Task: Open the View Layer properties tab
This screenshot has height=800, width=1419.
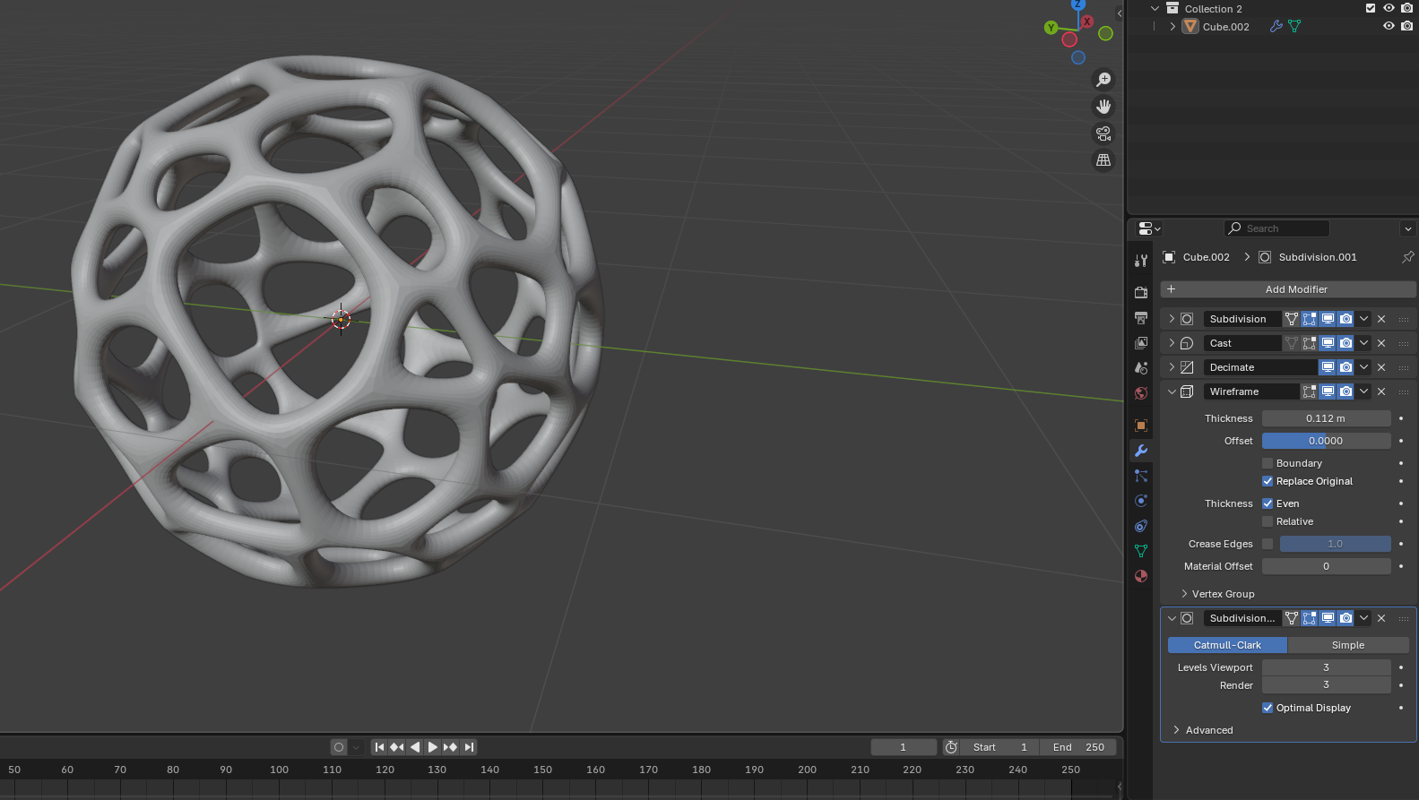Action: (x=1141, y=343)
